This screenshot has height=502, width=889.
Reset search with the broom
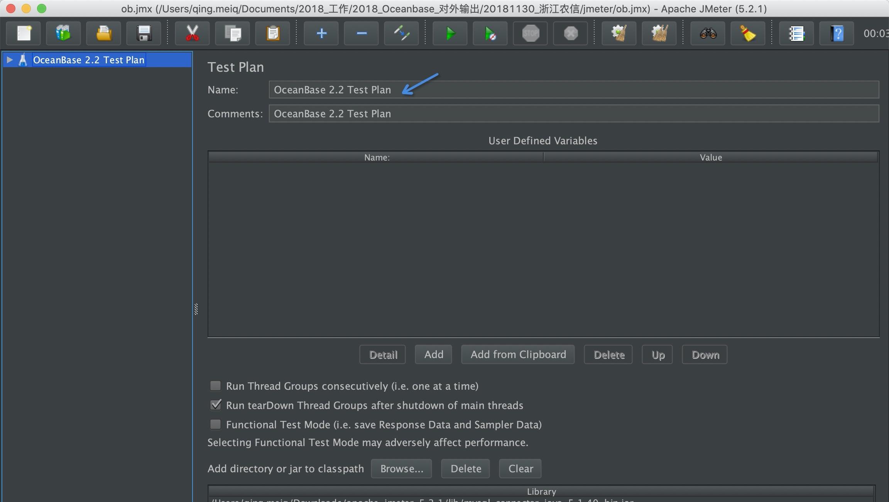748,33
